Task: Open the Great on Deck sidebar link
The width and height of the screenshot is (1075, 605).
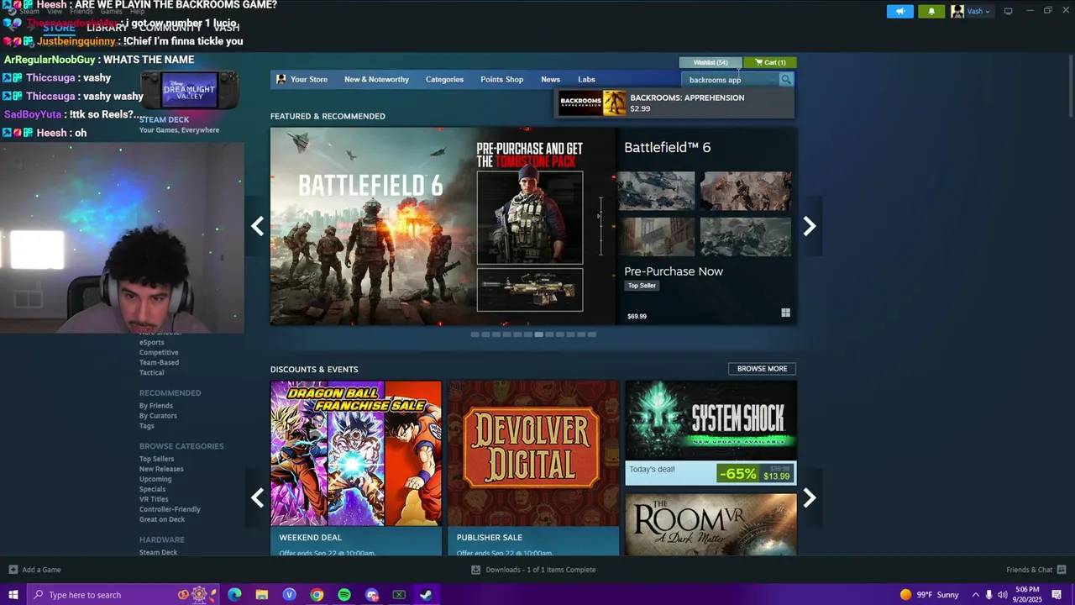Action: (162, 519)
